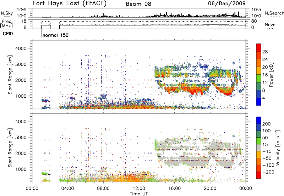Click the 'Freq. [MHz]' axis label
This screenshot has height=196, width=284.
(x=6, y=24)
